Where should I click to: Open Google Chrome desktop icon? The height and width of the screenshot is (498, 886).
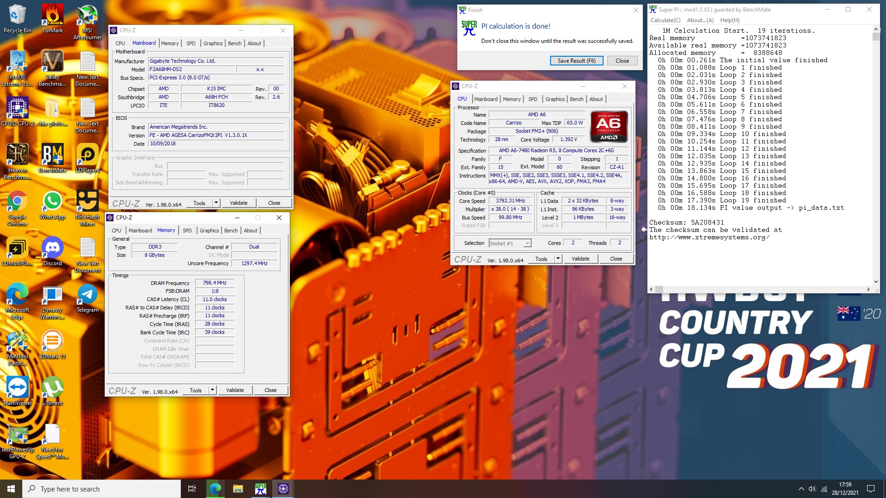17,208
